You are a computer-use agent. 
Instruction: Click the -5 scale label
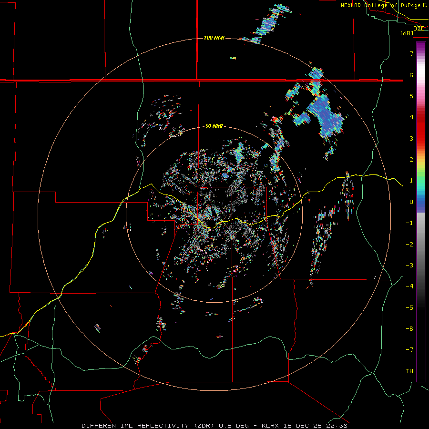409,308
